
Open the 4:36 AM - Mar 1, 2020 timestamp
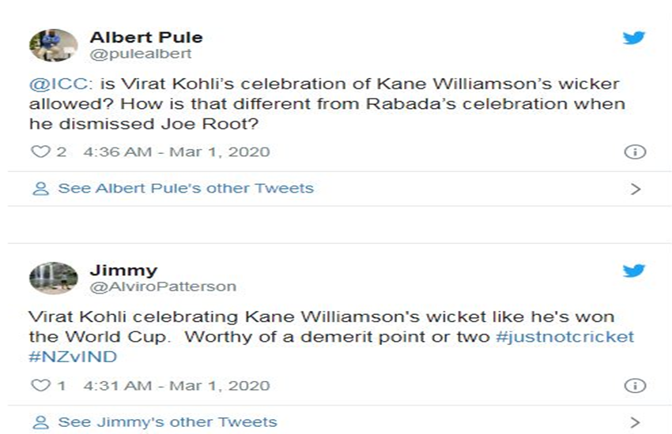click(x=176, y=152)
